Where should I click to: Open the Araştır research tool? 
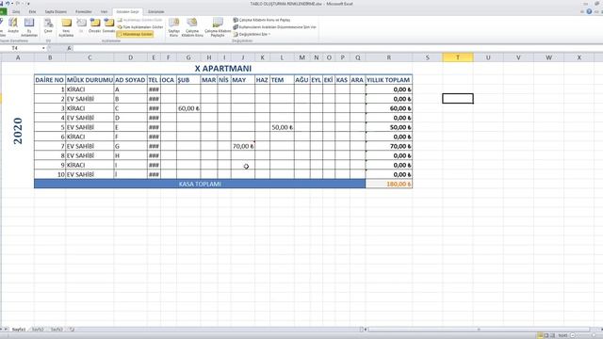click(13, 27)
